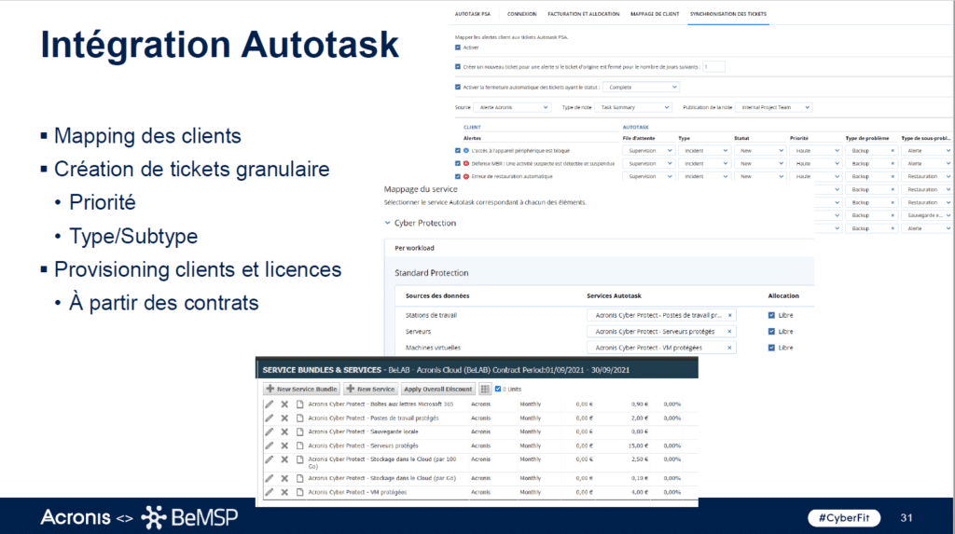Select the 'Standard Protection' heading
955x534 pixels.
click(431, 273)
